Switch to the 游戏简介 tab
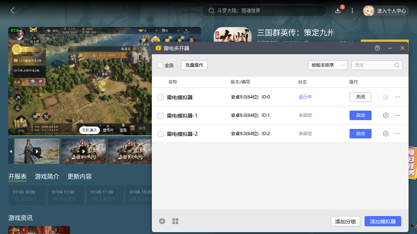Image resolution: width=417 pixels, height=234 pixels. [x=47, y=177]
